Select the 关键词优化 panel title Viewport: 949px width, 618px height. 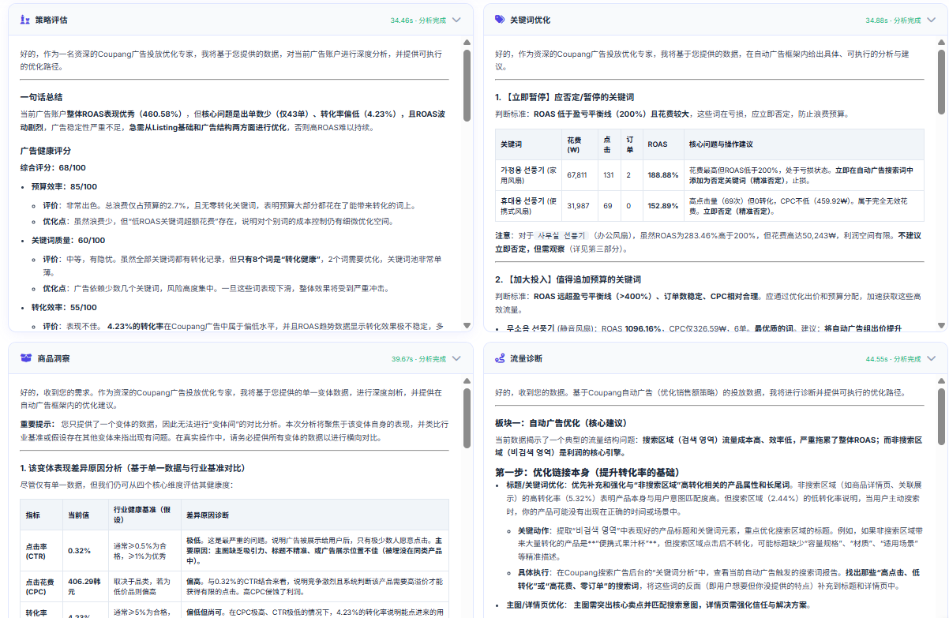[x=531, y=20]
